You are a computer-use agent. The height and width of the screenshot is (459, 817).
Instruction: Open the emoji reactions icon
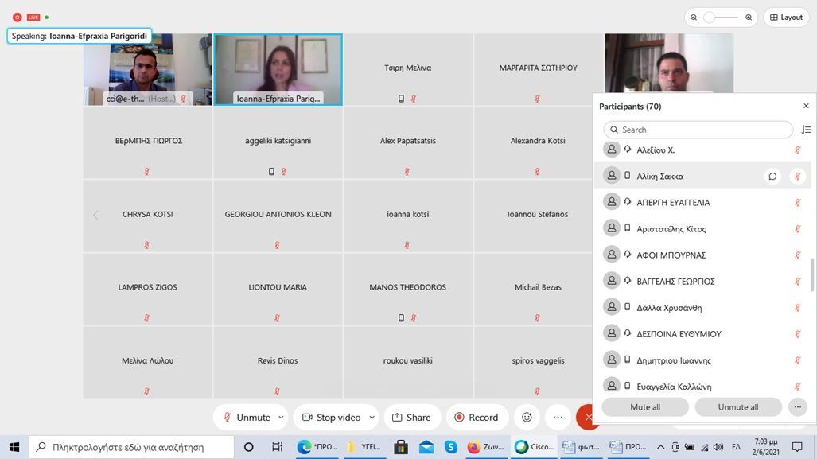(x=527, y=418)
